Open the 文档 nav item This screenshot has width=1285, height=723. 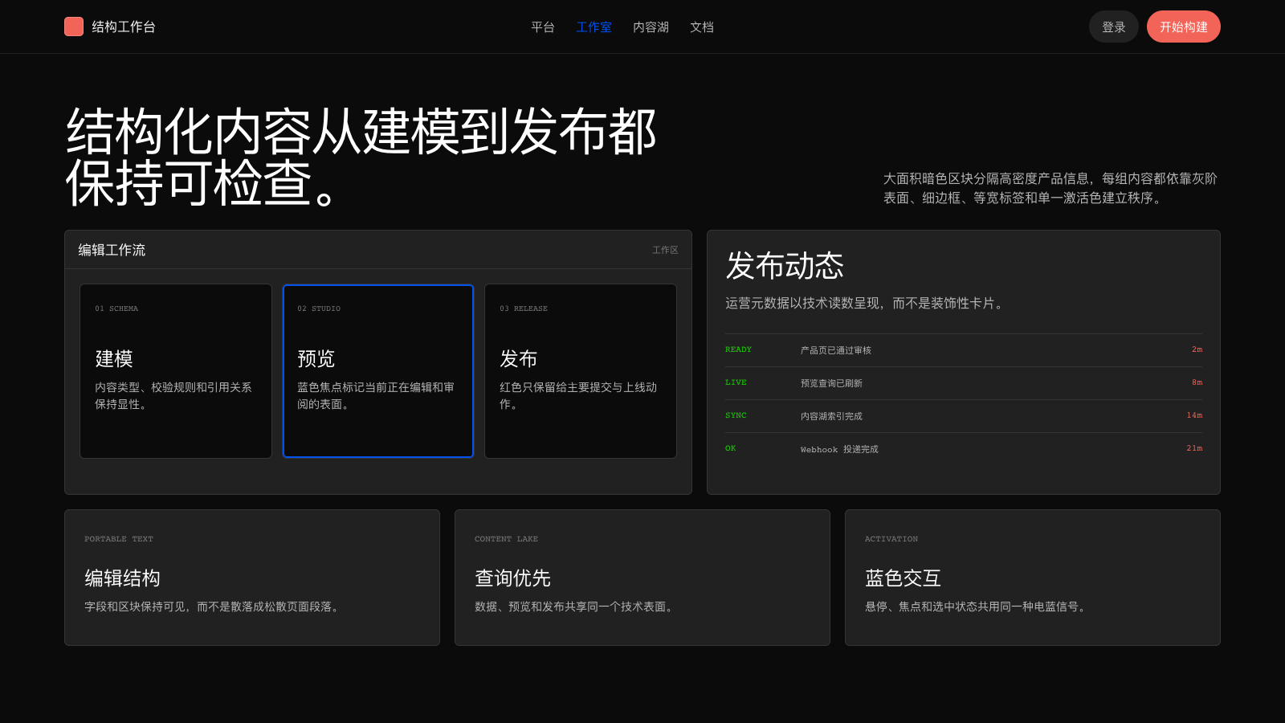point(702,27)
